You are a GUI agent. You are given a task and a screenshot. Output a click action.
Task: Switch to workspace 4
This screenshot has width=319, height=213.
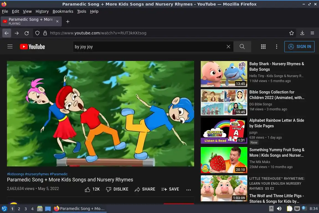pos(32,209)
